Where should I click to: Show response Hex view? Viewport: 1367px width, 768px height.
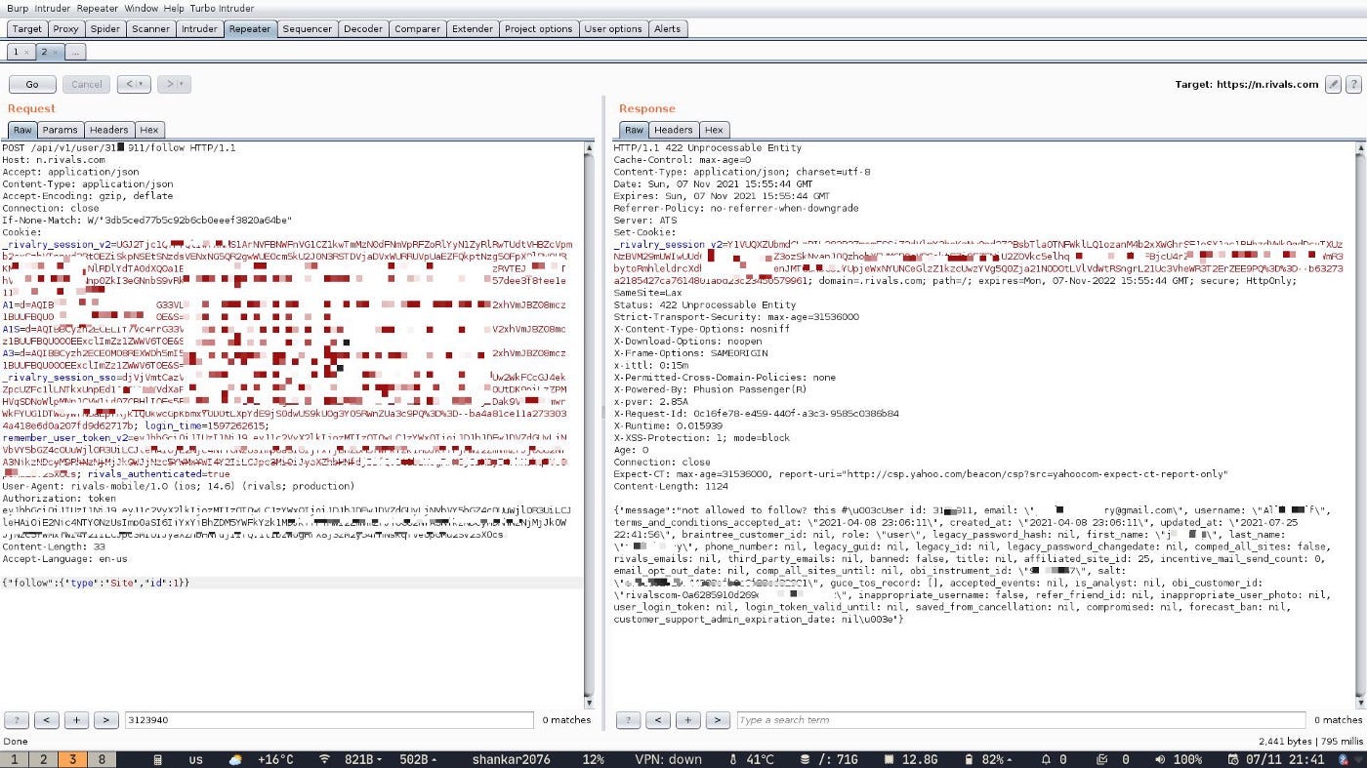click(714, 130)
